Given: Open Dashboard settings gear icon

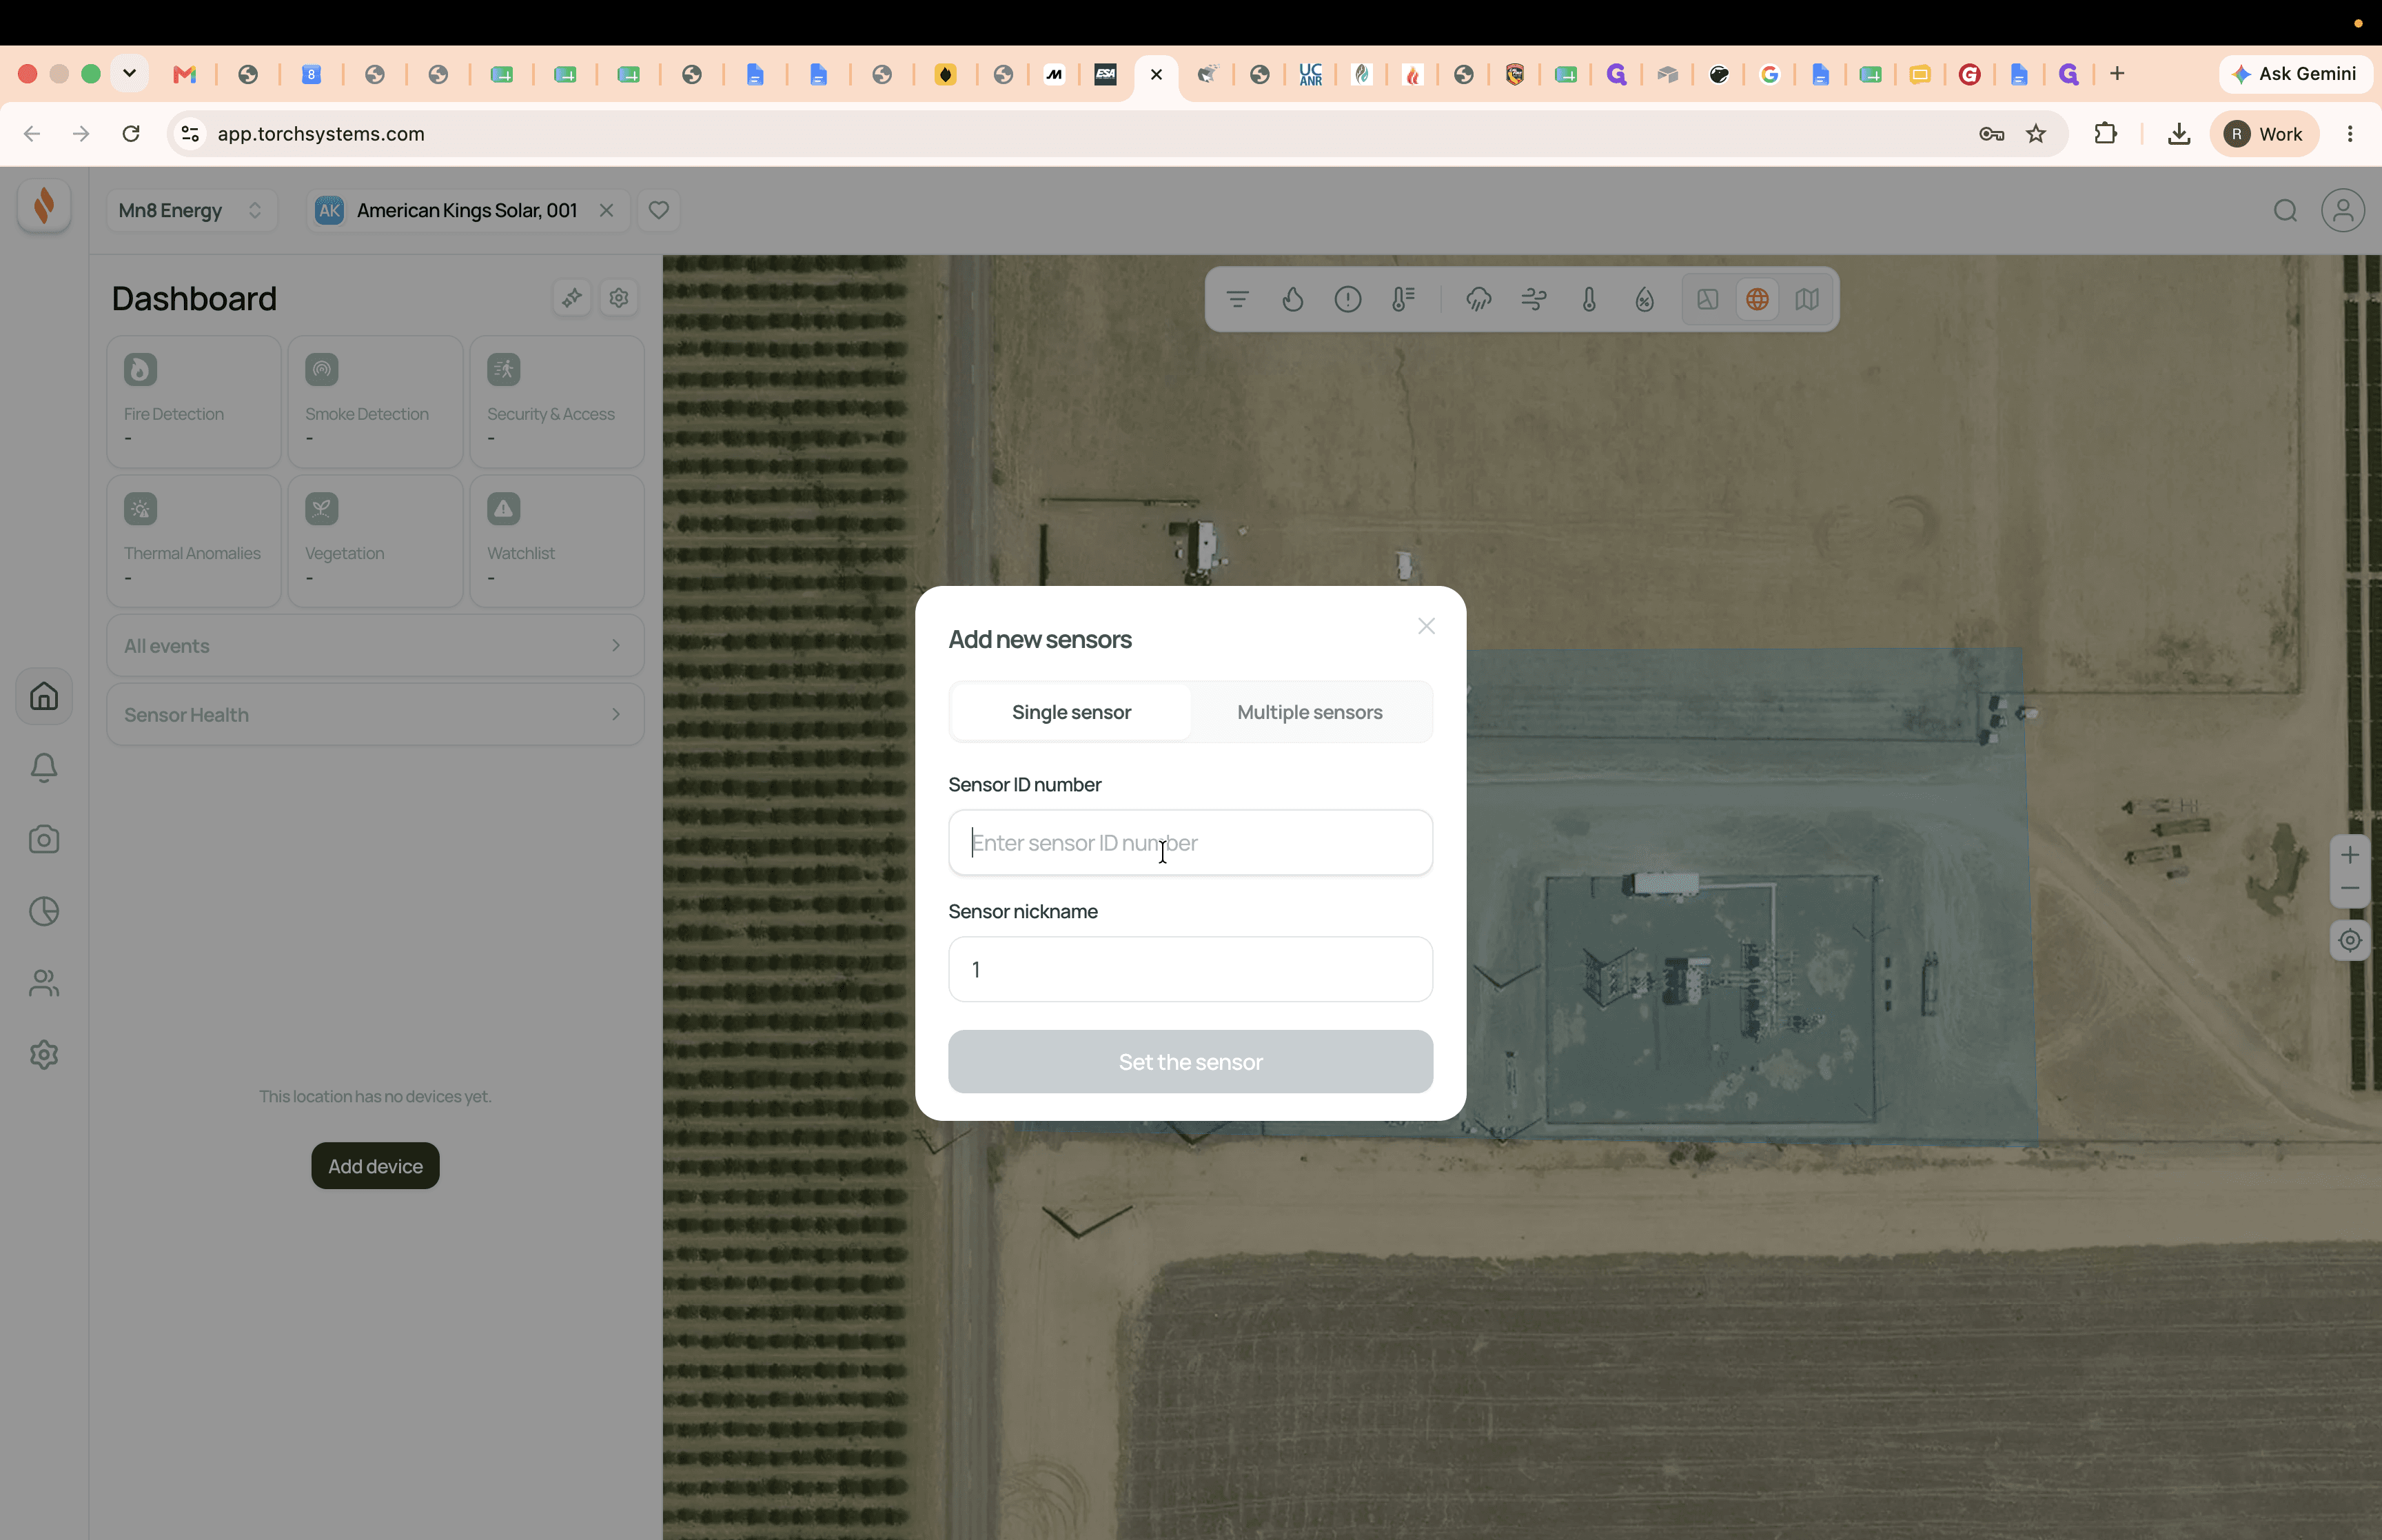Looking at the screenshot, I should (x=619, y=298).
